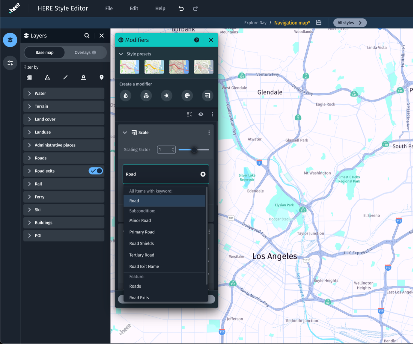The image size is (414, 345).
Task: Choose Road Shields subcondition
Action: click(x=164, y=244)
